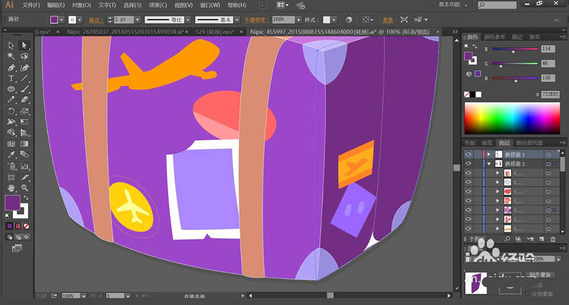Open the opacity 100% dropdown

coord(298,19)
